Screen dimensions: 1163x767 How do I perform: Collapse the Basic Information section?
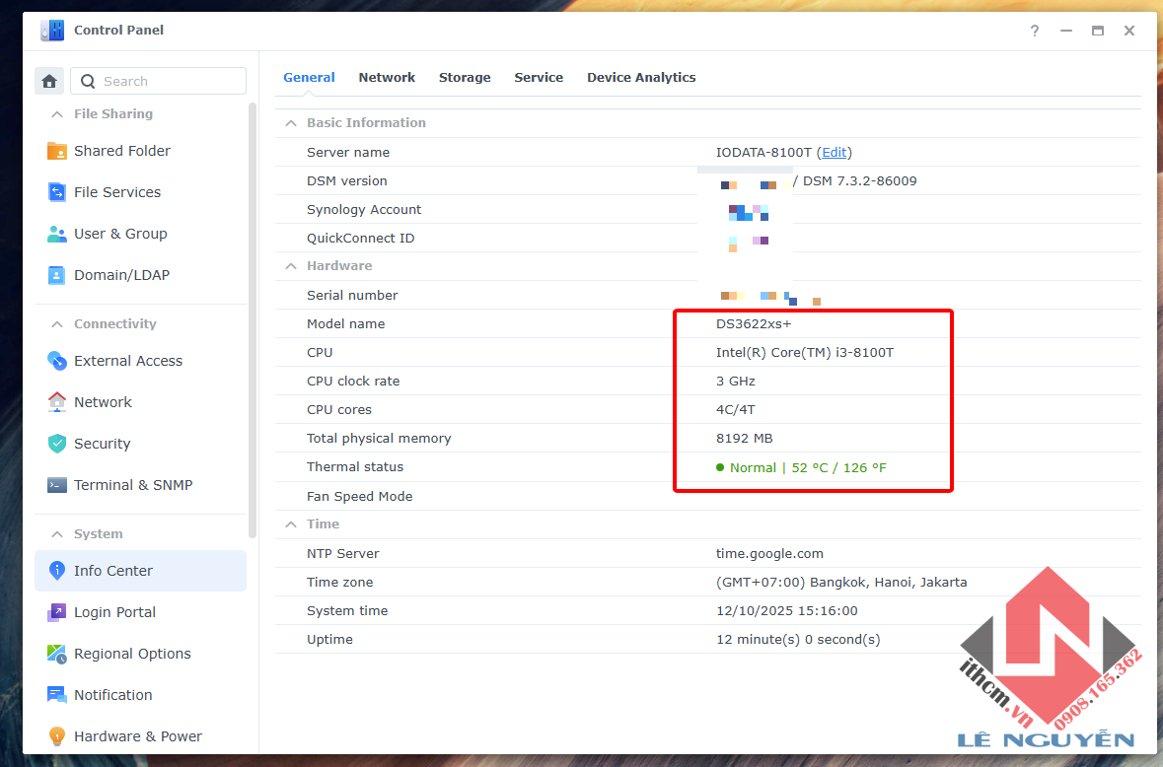(290, 122)
